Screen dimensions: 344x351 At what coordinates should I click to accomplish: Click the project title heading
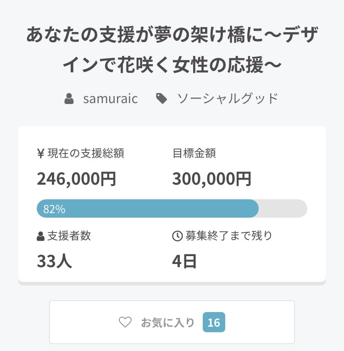pyautogui.click(x=172, y=50)
